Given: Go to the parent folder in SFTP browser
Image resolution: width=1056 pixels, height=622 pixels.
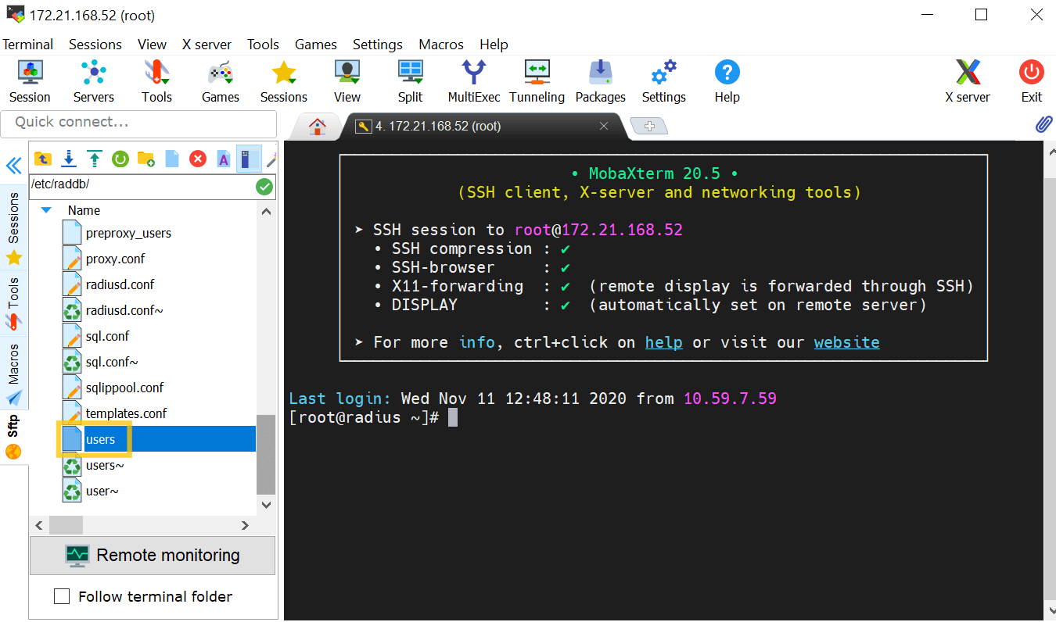Looking at the screenshot, I should coord(42,159).
